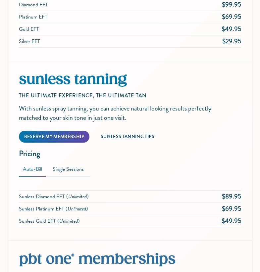Click The Ultimate Experience subtitle text
The image size is (260, 272).
pyautogui.click(x=82, y=96)
